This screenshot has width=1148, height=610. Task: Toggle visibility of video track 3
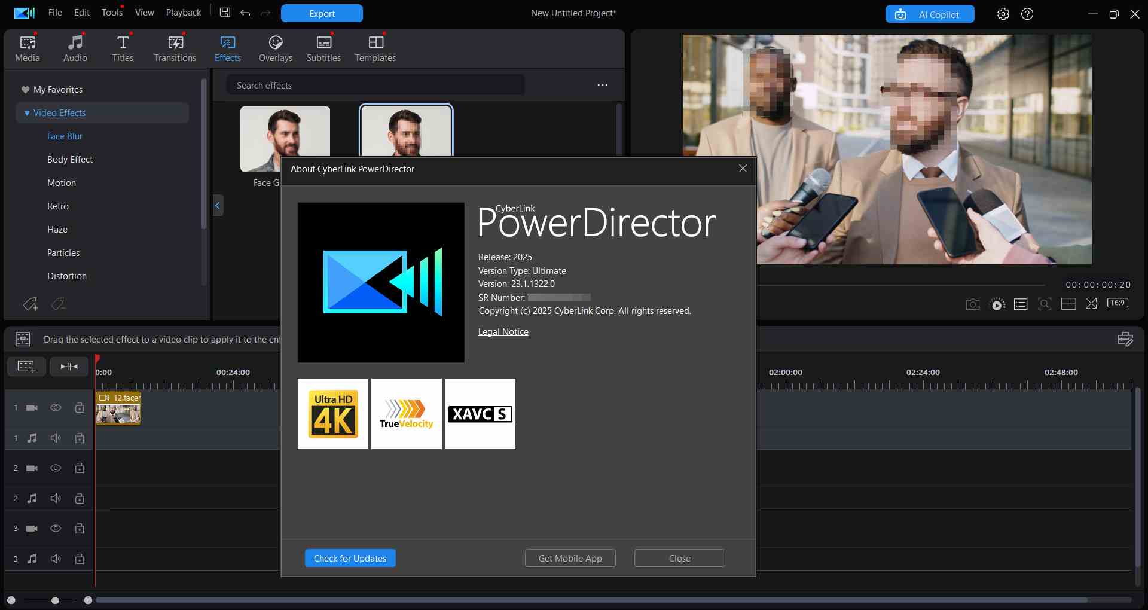point(56,529)
